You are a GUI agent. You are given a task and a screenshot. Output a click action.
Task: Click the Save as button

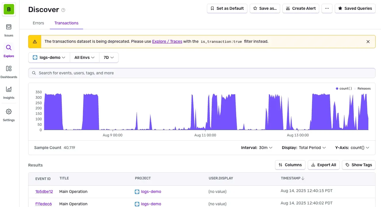[265, 8]
